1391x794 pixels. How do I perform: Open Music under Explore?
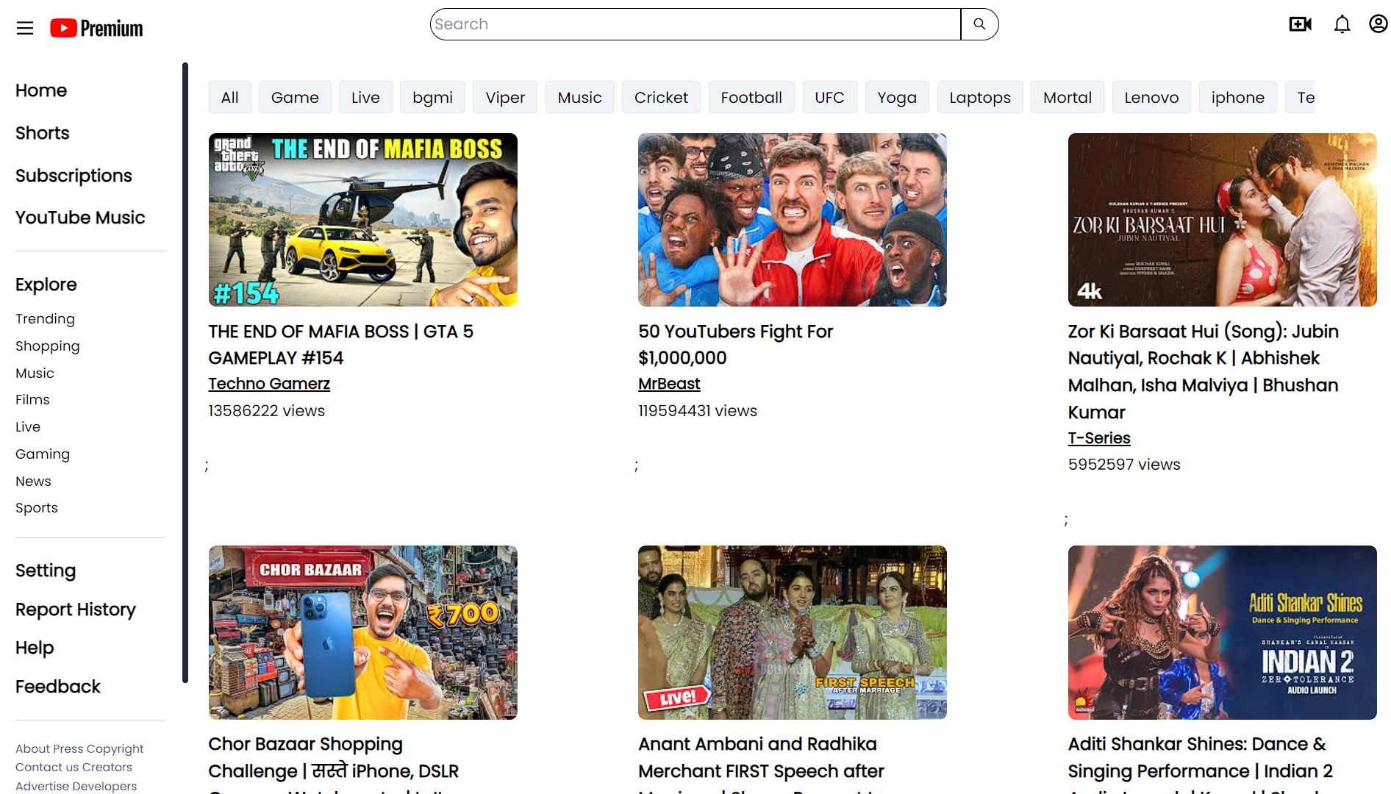click(35, 373)
